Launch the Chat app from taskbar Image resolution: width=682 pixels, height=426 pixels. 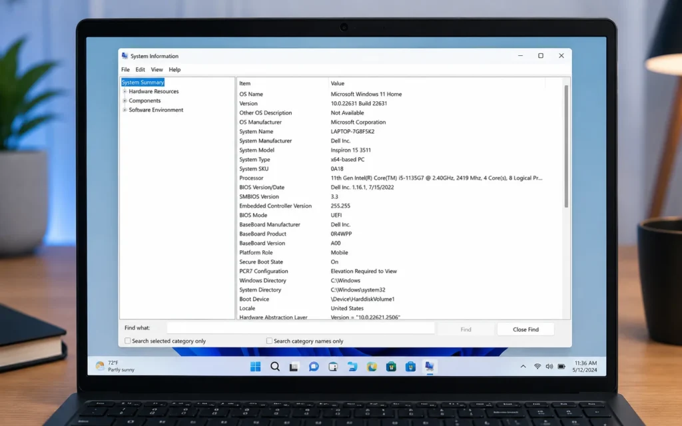tap(314, 367)
